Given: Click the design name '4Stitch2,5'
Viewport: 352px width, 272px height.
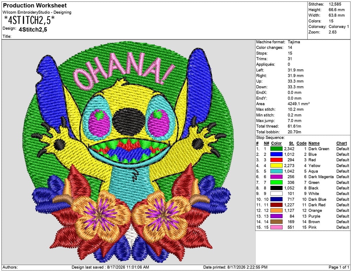Looking at the screenshot, I should [33, 30].
